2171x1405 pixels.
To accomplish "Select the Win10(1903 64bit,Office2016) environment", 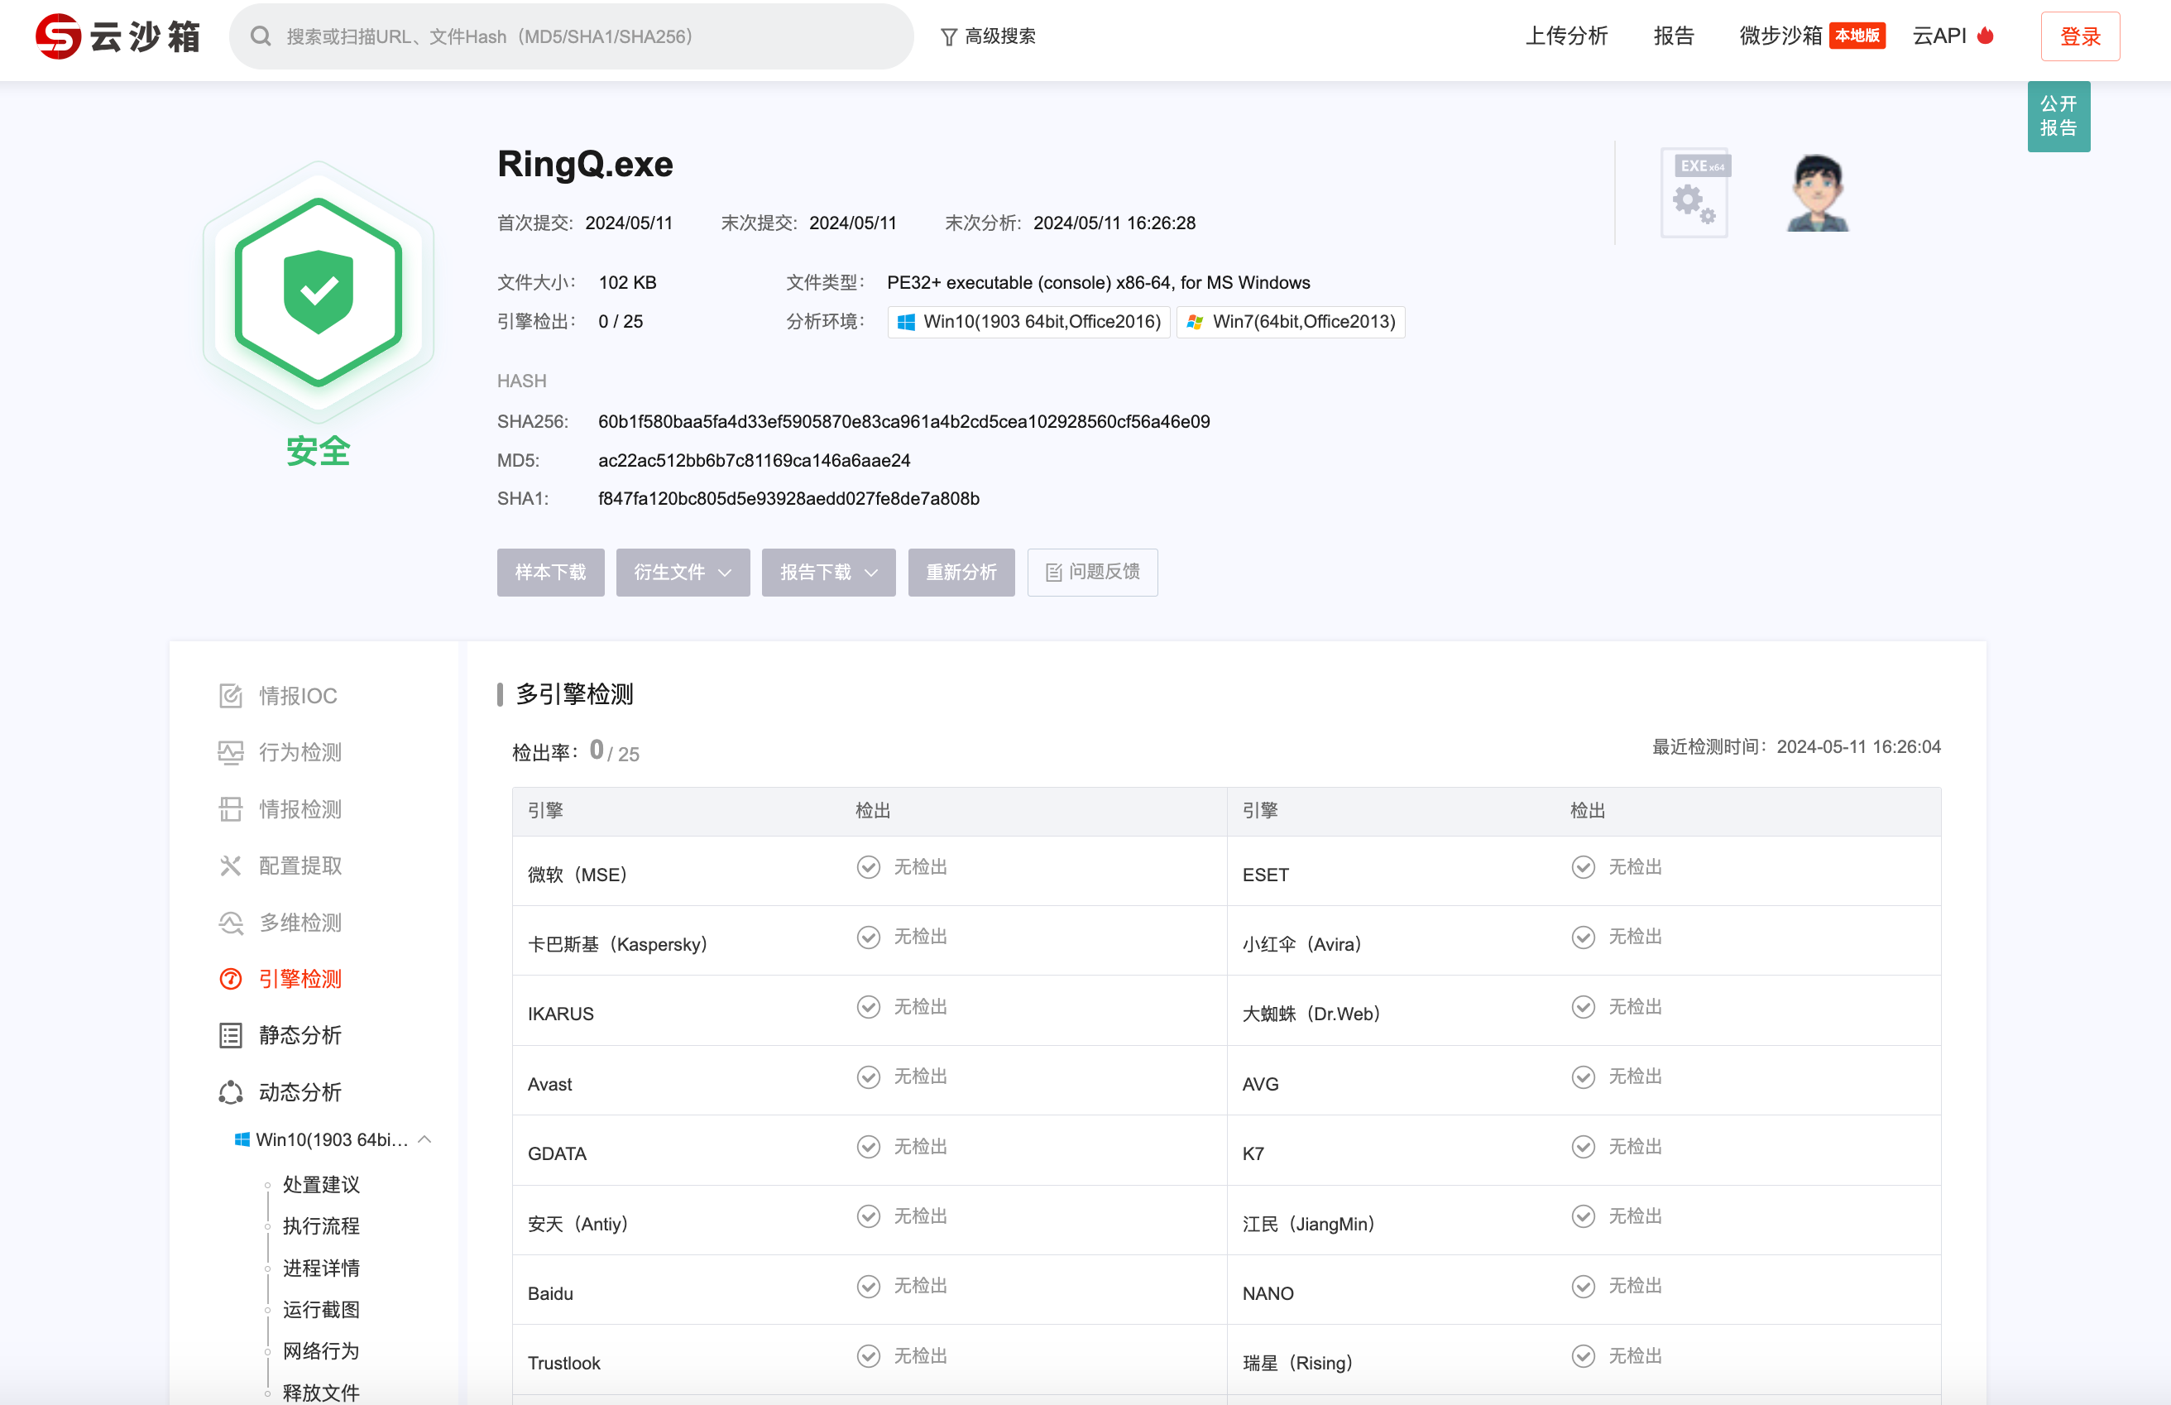I will (x=1028, y=322).
